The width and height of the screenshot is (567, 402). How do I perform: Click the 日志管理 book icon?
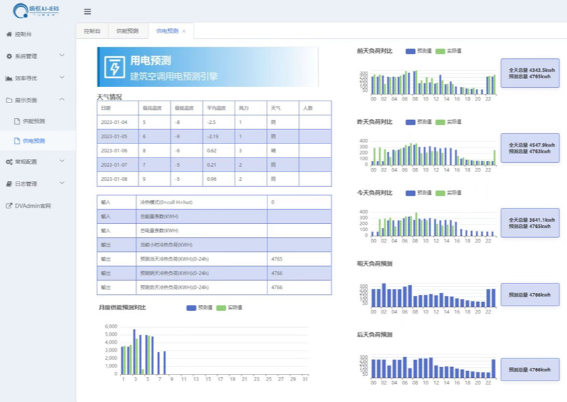point(9,184)
